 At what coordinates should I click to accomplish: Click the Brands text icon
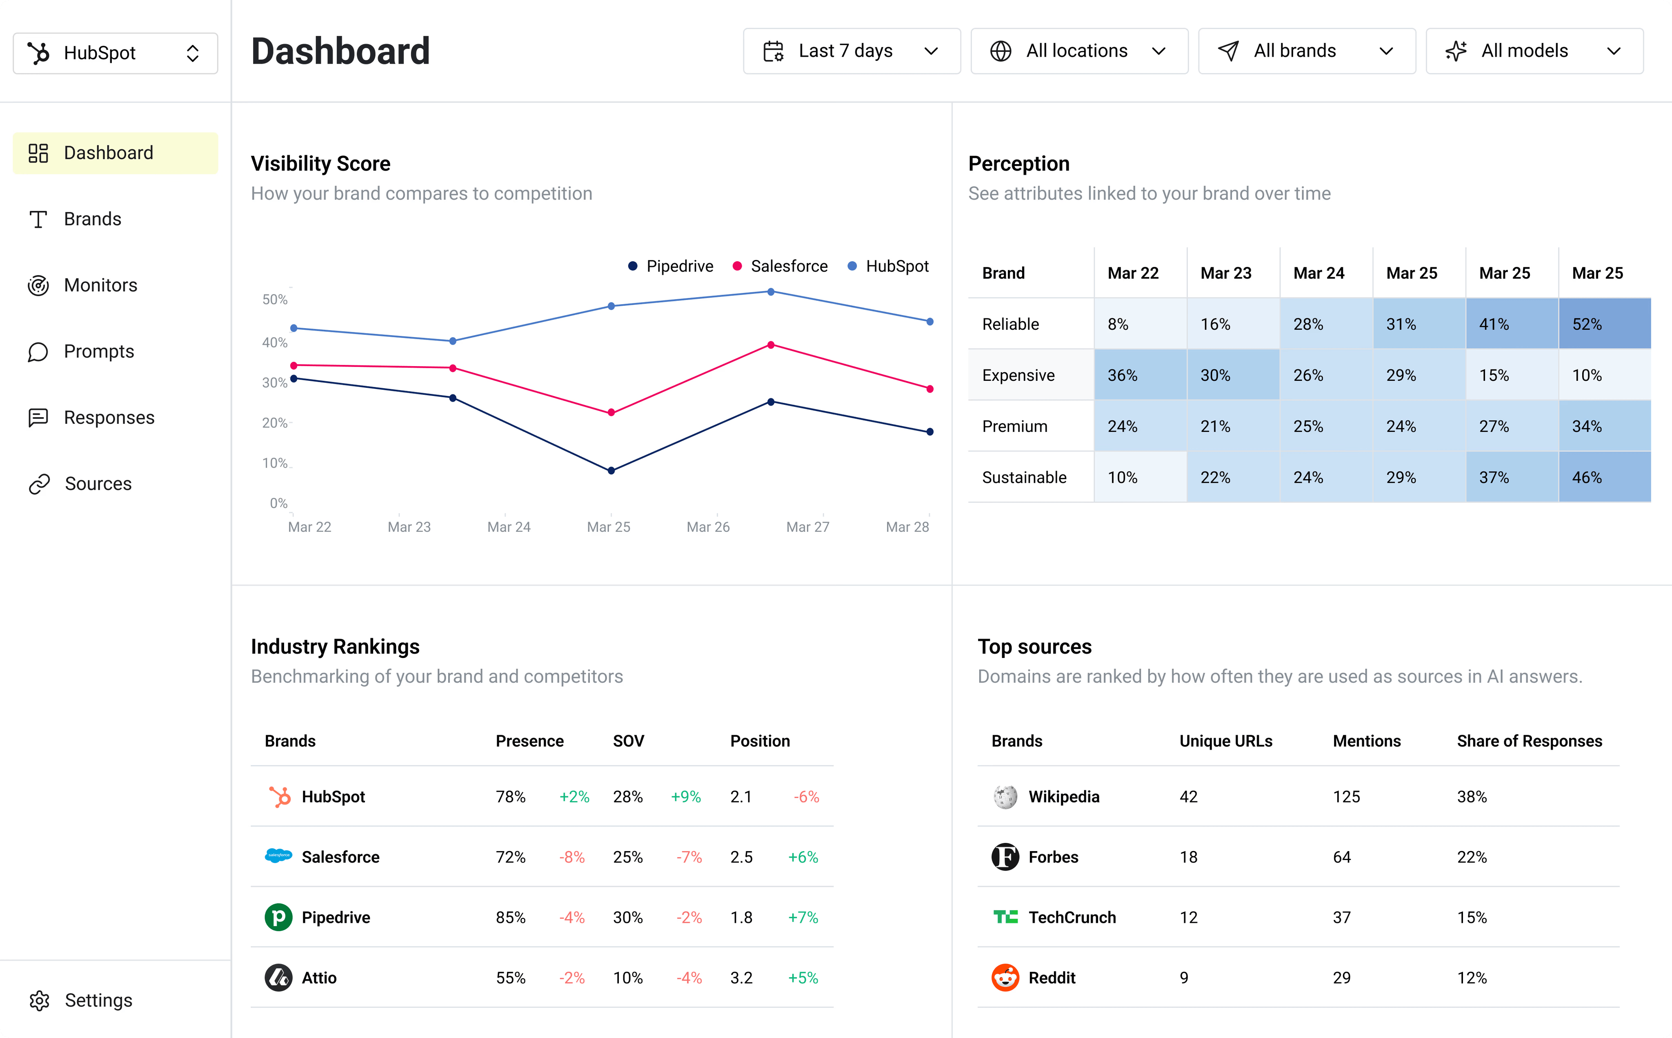pyautogui.click(x=38, y=219)
